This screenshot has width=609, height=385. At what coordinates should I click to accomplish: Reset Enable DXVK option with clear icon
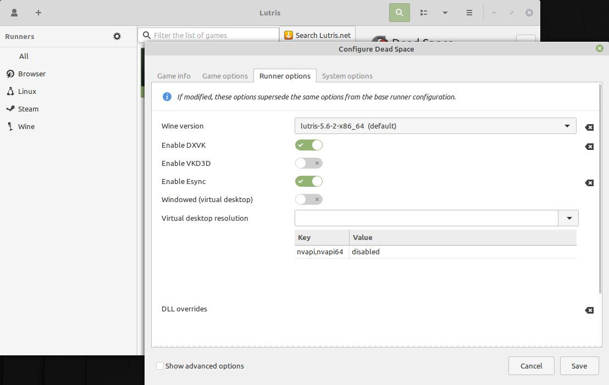click(x=589, y=147)
